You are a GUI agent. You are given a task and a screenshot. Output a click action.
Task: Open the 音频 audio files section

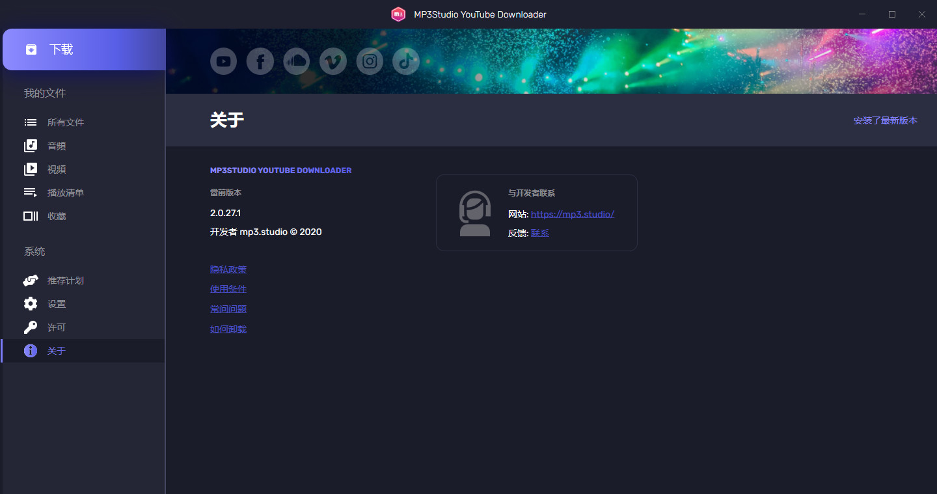[x=57, y=146]
